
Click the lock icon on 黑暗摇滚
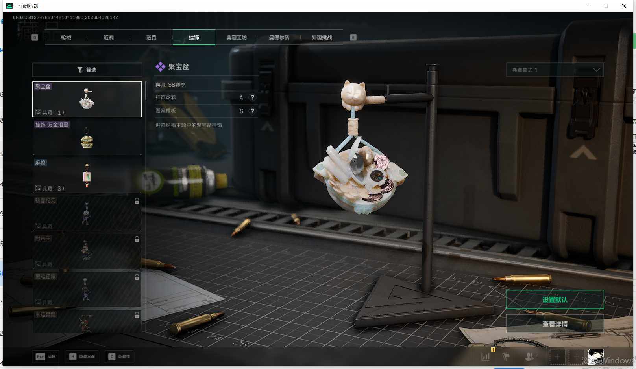click(x=137, y=277)
